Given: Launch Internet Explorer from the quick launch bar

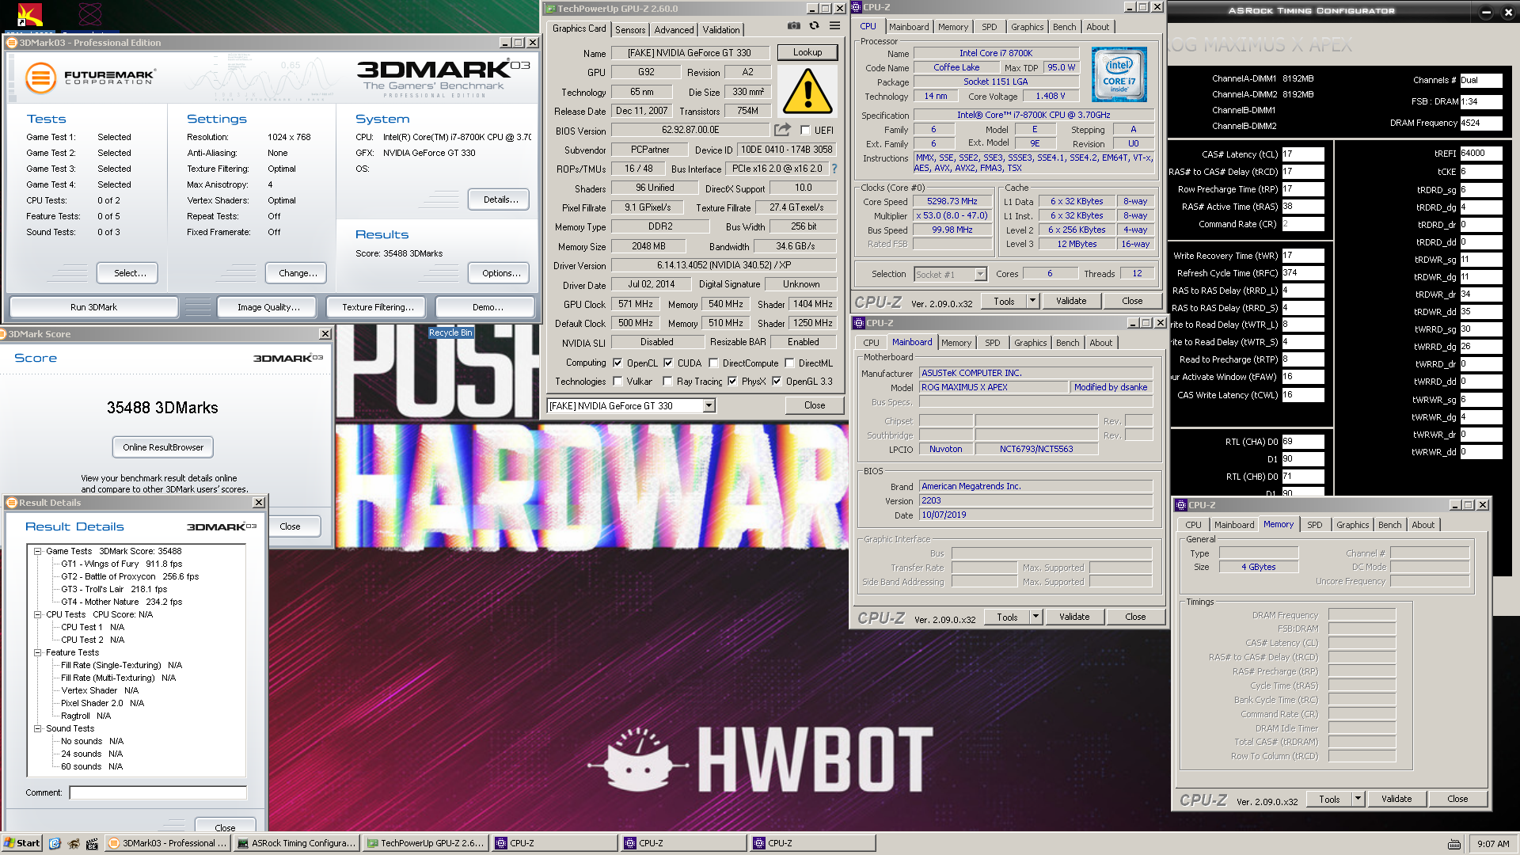Looking at the screenshot, I should [x=55, y=844].
